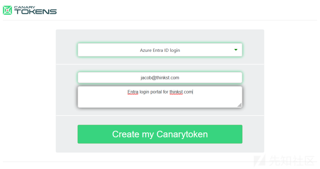
Task: Click the 'Canarytoken' word on green button
Action: pos(182,134)
